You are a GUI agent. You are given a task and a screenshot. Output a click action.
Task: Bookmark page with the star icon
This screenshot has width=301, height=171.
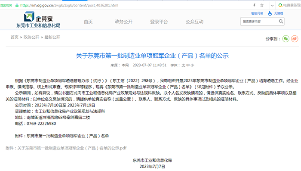point(262,6)
